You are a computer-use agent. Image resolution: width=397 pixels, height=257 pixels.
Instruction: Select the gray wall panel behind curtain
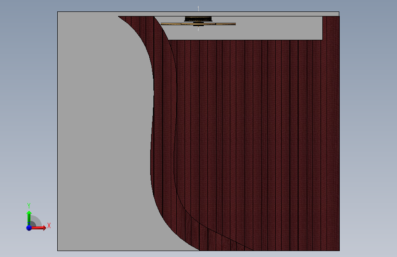(x=101, y=132)
